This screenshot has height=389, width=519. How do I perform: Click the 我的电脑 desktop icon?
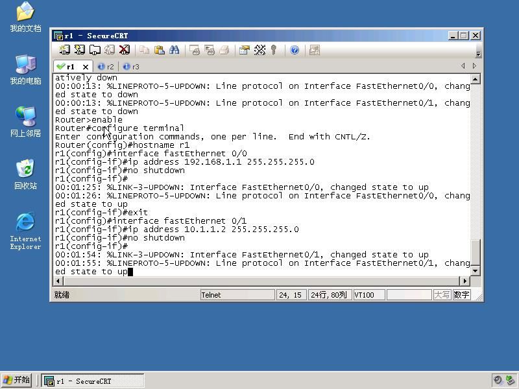pyautogui.click(x=25, y=70)
